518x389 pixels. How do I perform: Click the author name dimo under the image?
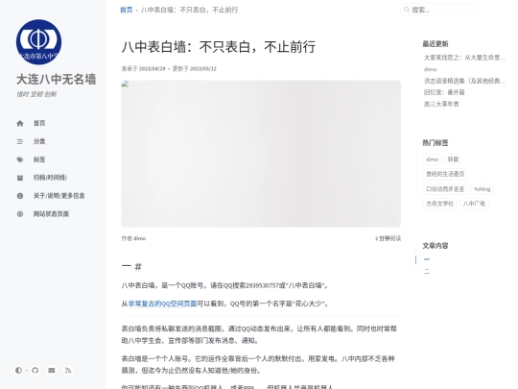click(x=140, y=238)
